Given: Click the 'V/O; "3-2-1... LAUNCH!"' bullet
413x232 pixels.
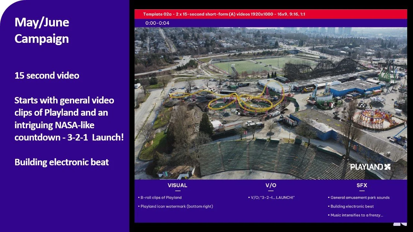Looking at the screenshot, I should click(271, 198).
